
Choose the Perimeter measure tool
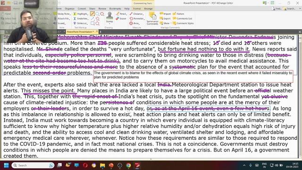[x=137, y=18]
